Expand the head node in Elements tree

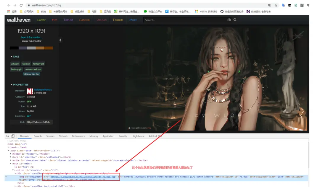tap(8, 147)
